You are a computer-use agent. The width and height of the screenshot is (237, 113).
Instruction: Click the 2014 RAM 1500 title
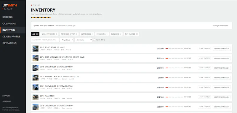click(47, 96)
